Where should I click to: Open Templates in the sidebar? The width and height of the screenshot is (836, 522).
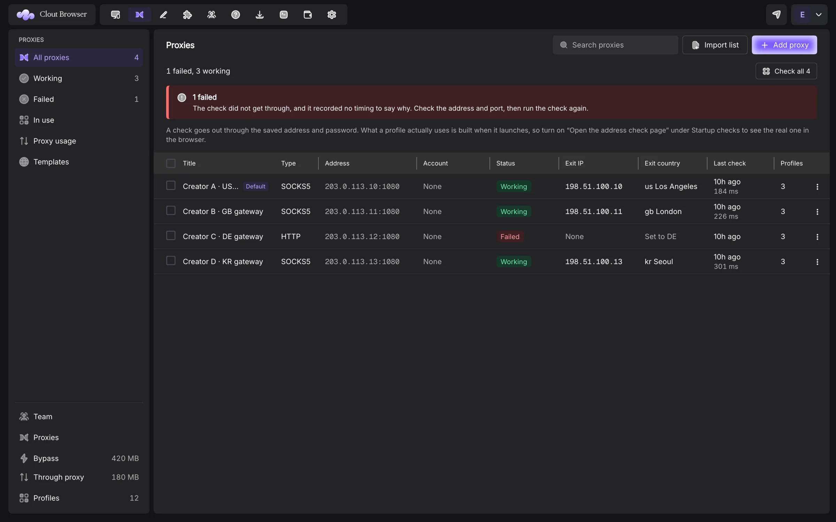79,162
